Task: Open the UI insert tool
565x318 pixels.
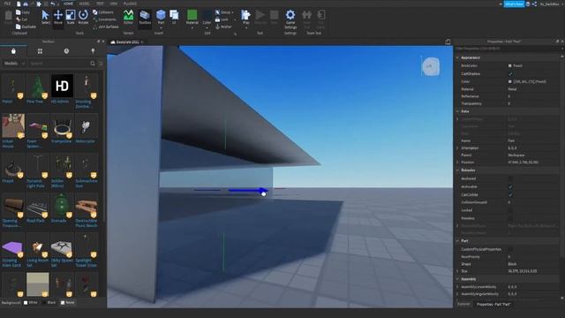Action: pos(174,17)
